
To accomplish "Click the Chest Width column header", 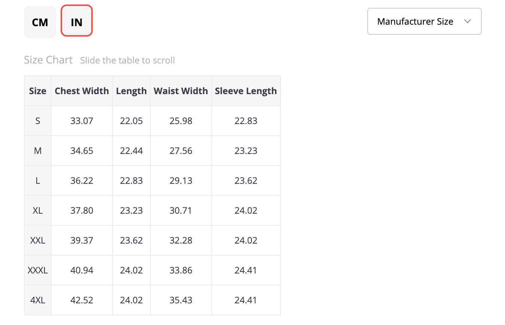I will click(82, 91).
